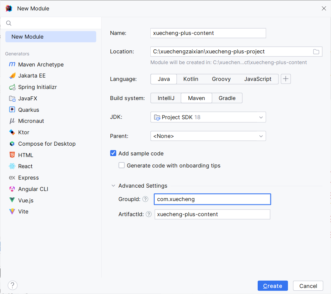Select Java as the language
This screenshot has height=294, width=331.
[x=163, y=79]
